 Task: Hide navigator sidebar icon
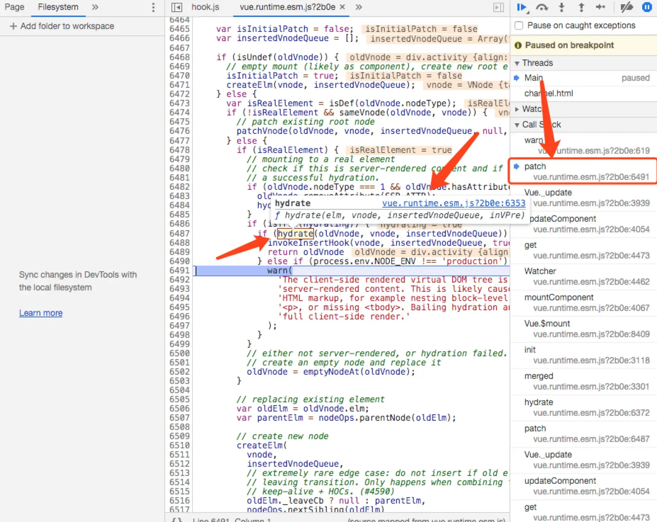tap(176, 7)
